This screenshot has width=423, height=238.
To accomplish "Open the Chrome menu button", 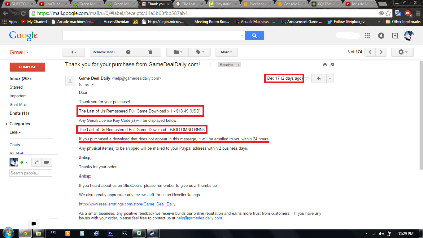I will point(418,13).
